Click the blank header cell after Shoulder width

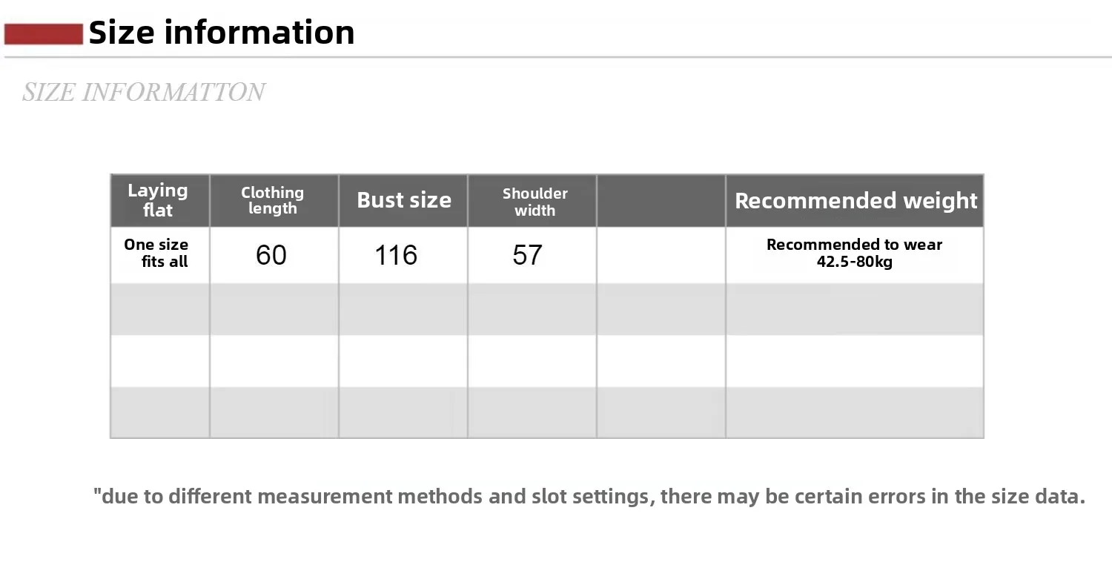pyautogui.click(x=661, y=201)
